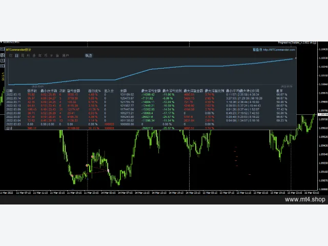Click the balance value 125473.87

127,98
